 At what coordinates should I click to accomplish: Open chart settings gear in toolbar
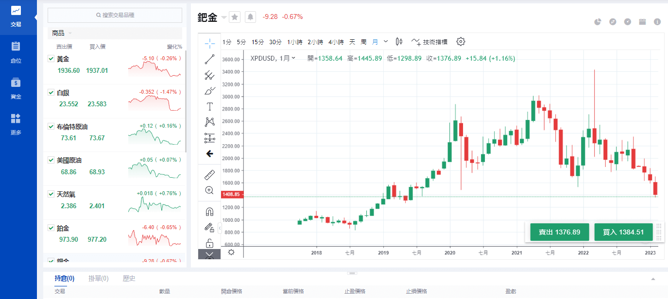(461, 42)
